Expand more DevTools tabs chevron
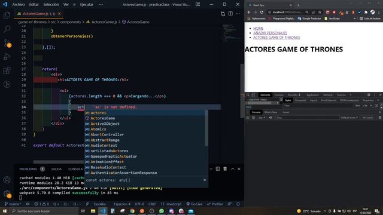Viewport: 383px width, 215px height. coord(351,95)
